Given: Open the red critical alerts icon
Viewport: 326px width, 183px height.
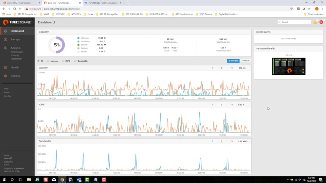Looking at the screenshot, I should pos(322,22).
